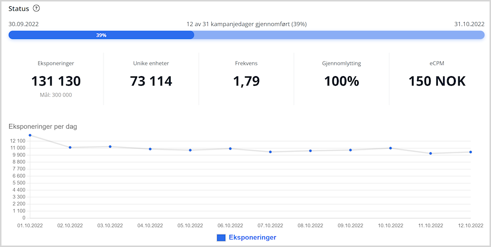The width and height of the screenshot is (491, 247).
Task: Select the 01.10.2022 data point on chart
Action: point(30,135)
